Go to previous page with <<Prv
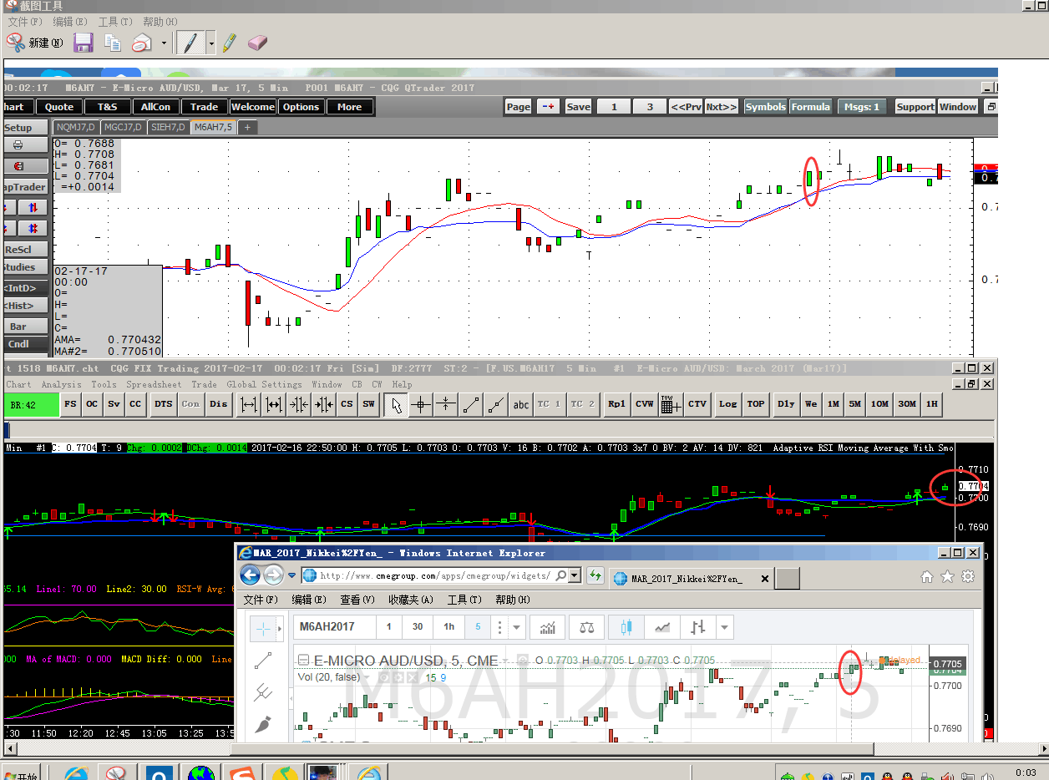1049x780 pixels. (x=686, y=107)
